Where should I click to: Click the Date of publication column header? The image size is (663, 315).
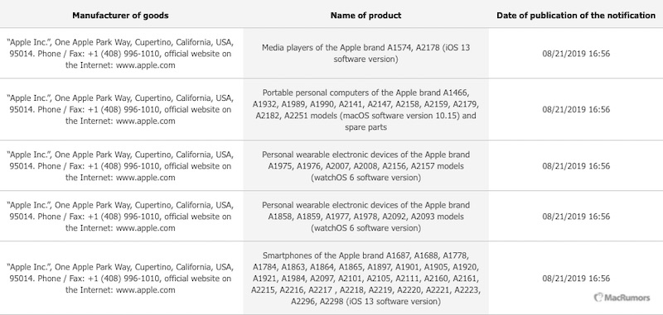pos(576,16)
